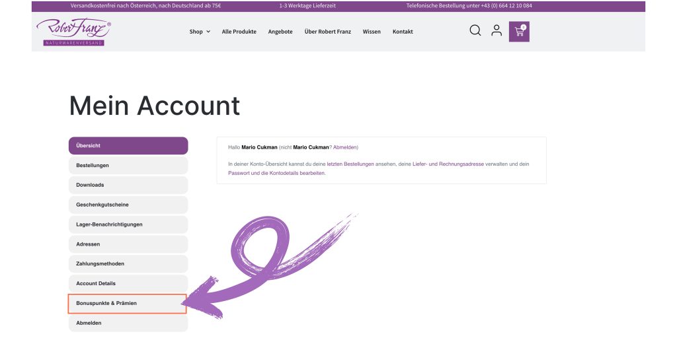The width and height of the screenshot is (677, 338).
Task: Open Account Details section
Action: (x=128, y=284)
